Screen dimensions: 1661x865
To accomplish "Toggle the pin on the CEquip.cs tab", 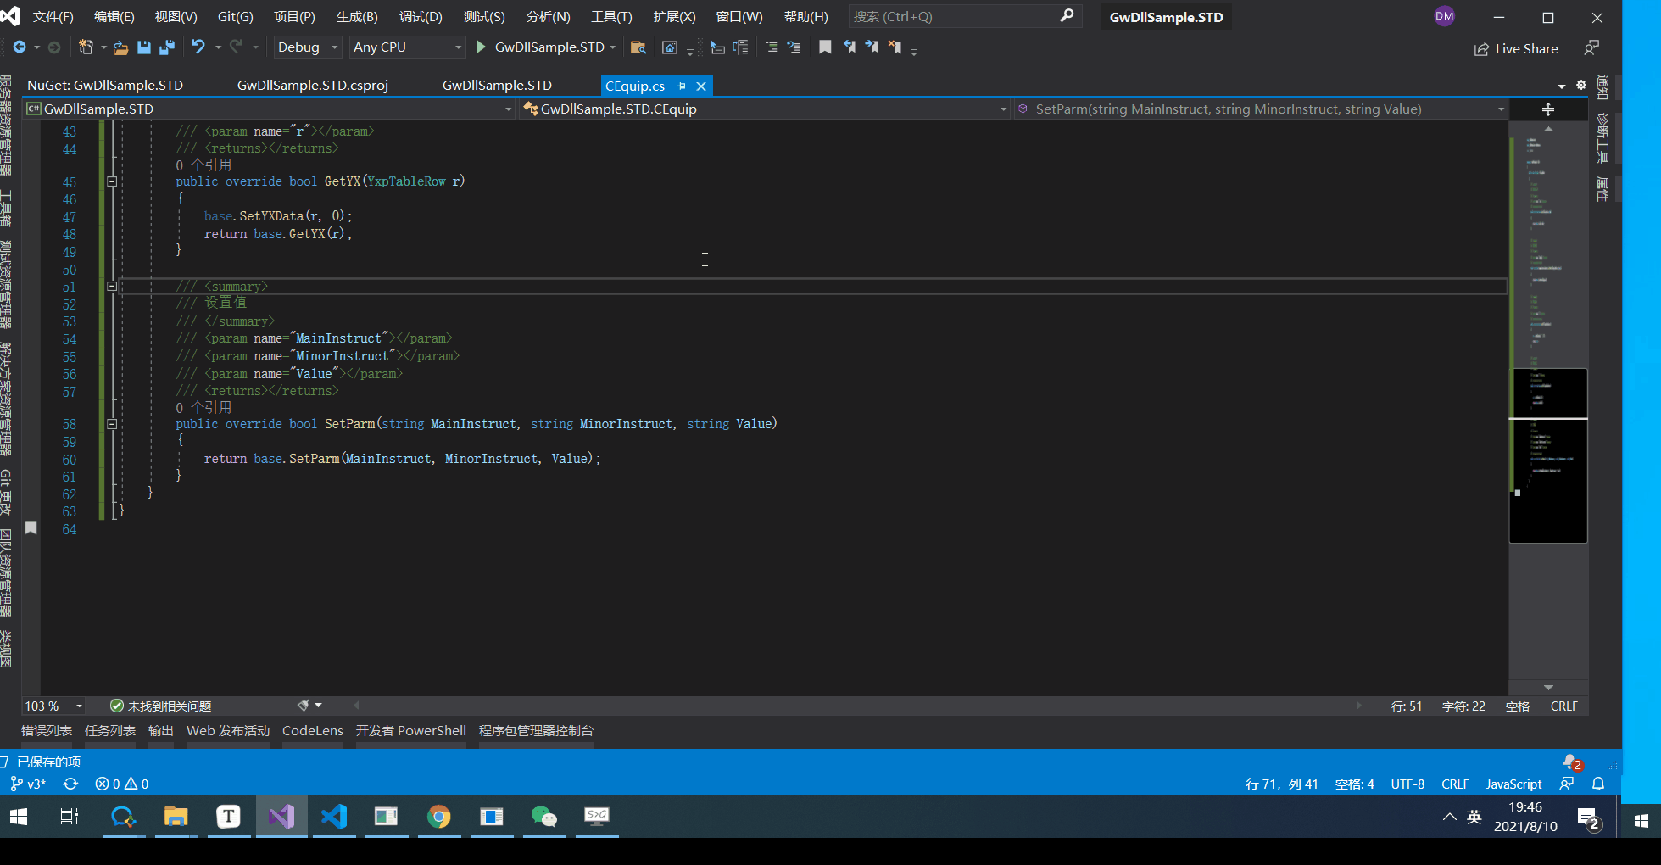I will [681, 86].
